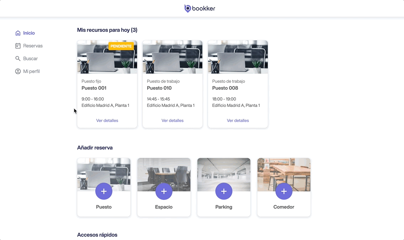Open the Reservas menu item
The width and height of the screenshot is (404, 240).
pos(33,46)
